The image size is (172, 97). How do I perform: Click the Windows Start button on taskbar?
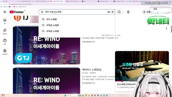coord(65,95)
